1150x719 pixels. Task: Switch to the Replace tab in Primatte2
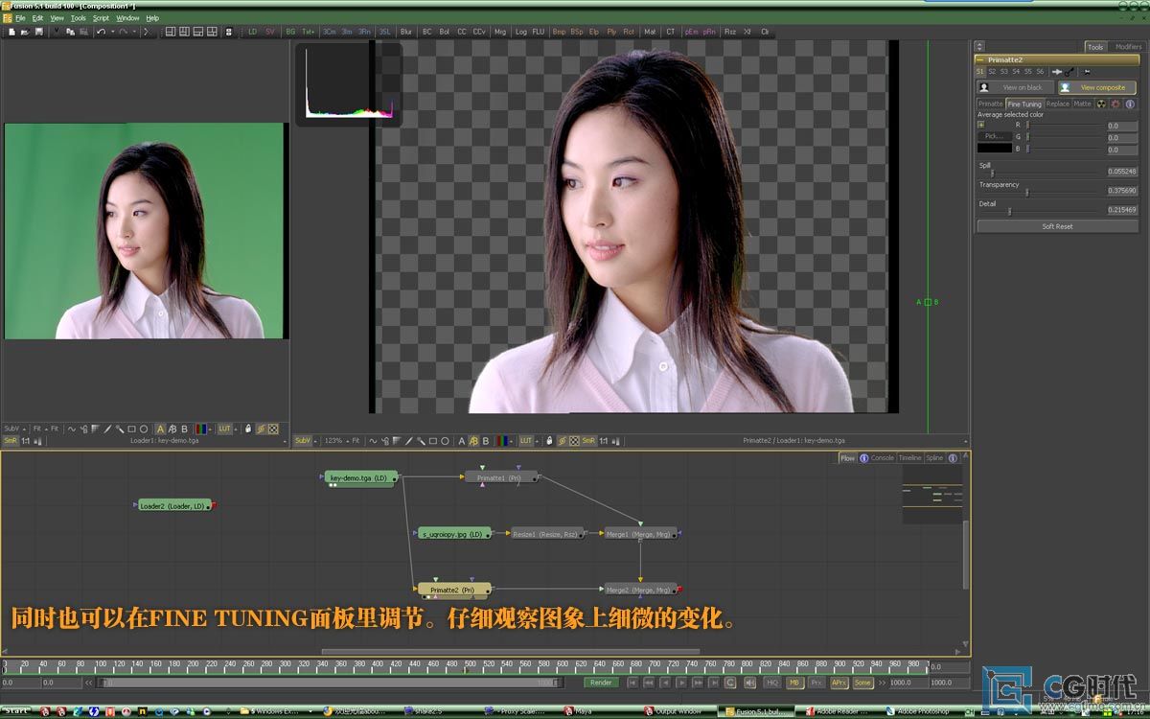tap(1057, 104)
